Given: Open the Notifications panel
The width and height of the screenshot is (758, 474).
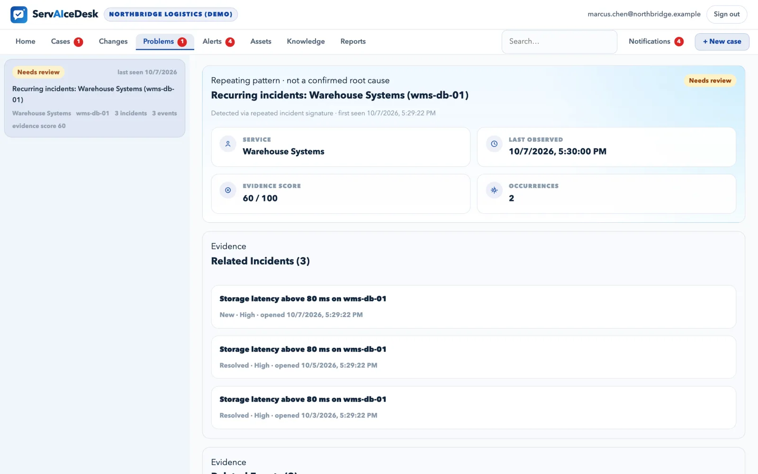Looking at the screenshot, I should pyautogui.click(x=656, y=41).
